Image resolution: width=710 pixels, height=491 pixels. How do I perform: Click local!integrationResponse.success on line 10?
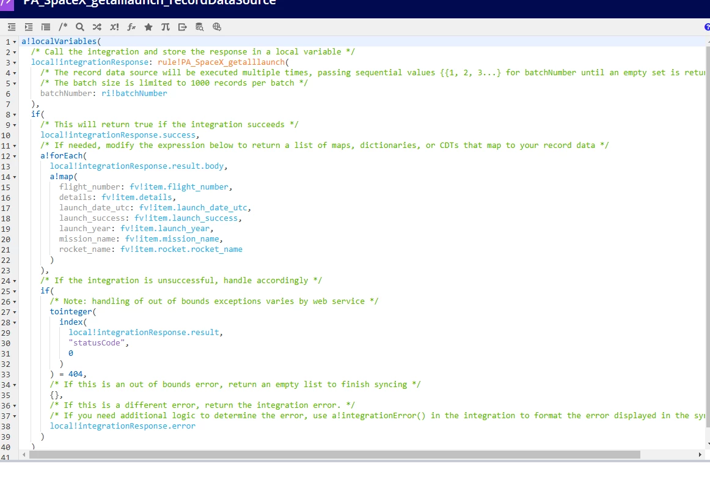click(118, 135)
